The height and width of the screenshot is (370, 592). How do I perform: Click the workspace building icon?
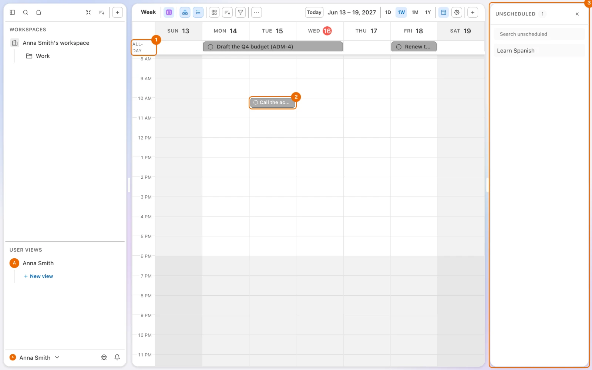(x=15, y=43)
